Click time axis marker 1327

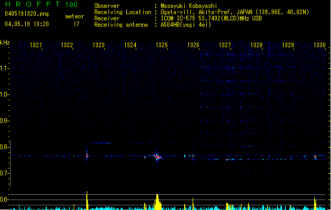(225, 45)
